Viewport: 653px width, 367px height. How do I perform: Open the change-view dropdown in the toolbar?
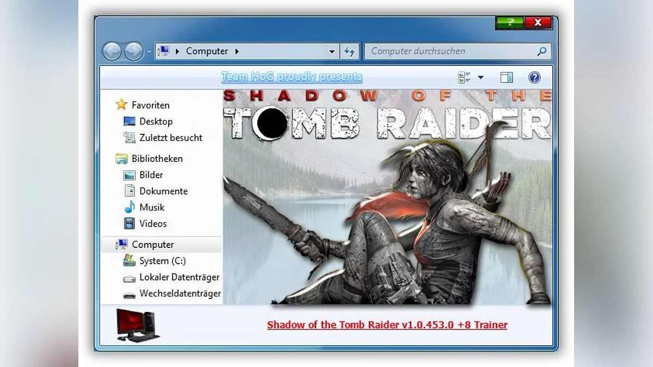(x=480, y=77)
